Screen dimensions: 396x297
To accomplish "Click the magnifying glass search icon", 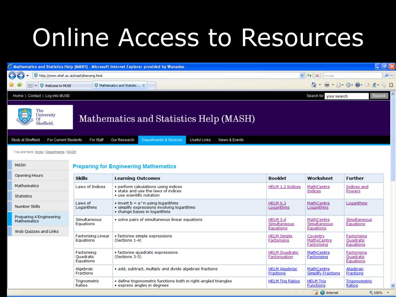I will point(387,75).
